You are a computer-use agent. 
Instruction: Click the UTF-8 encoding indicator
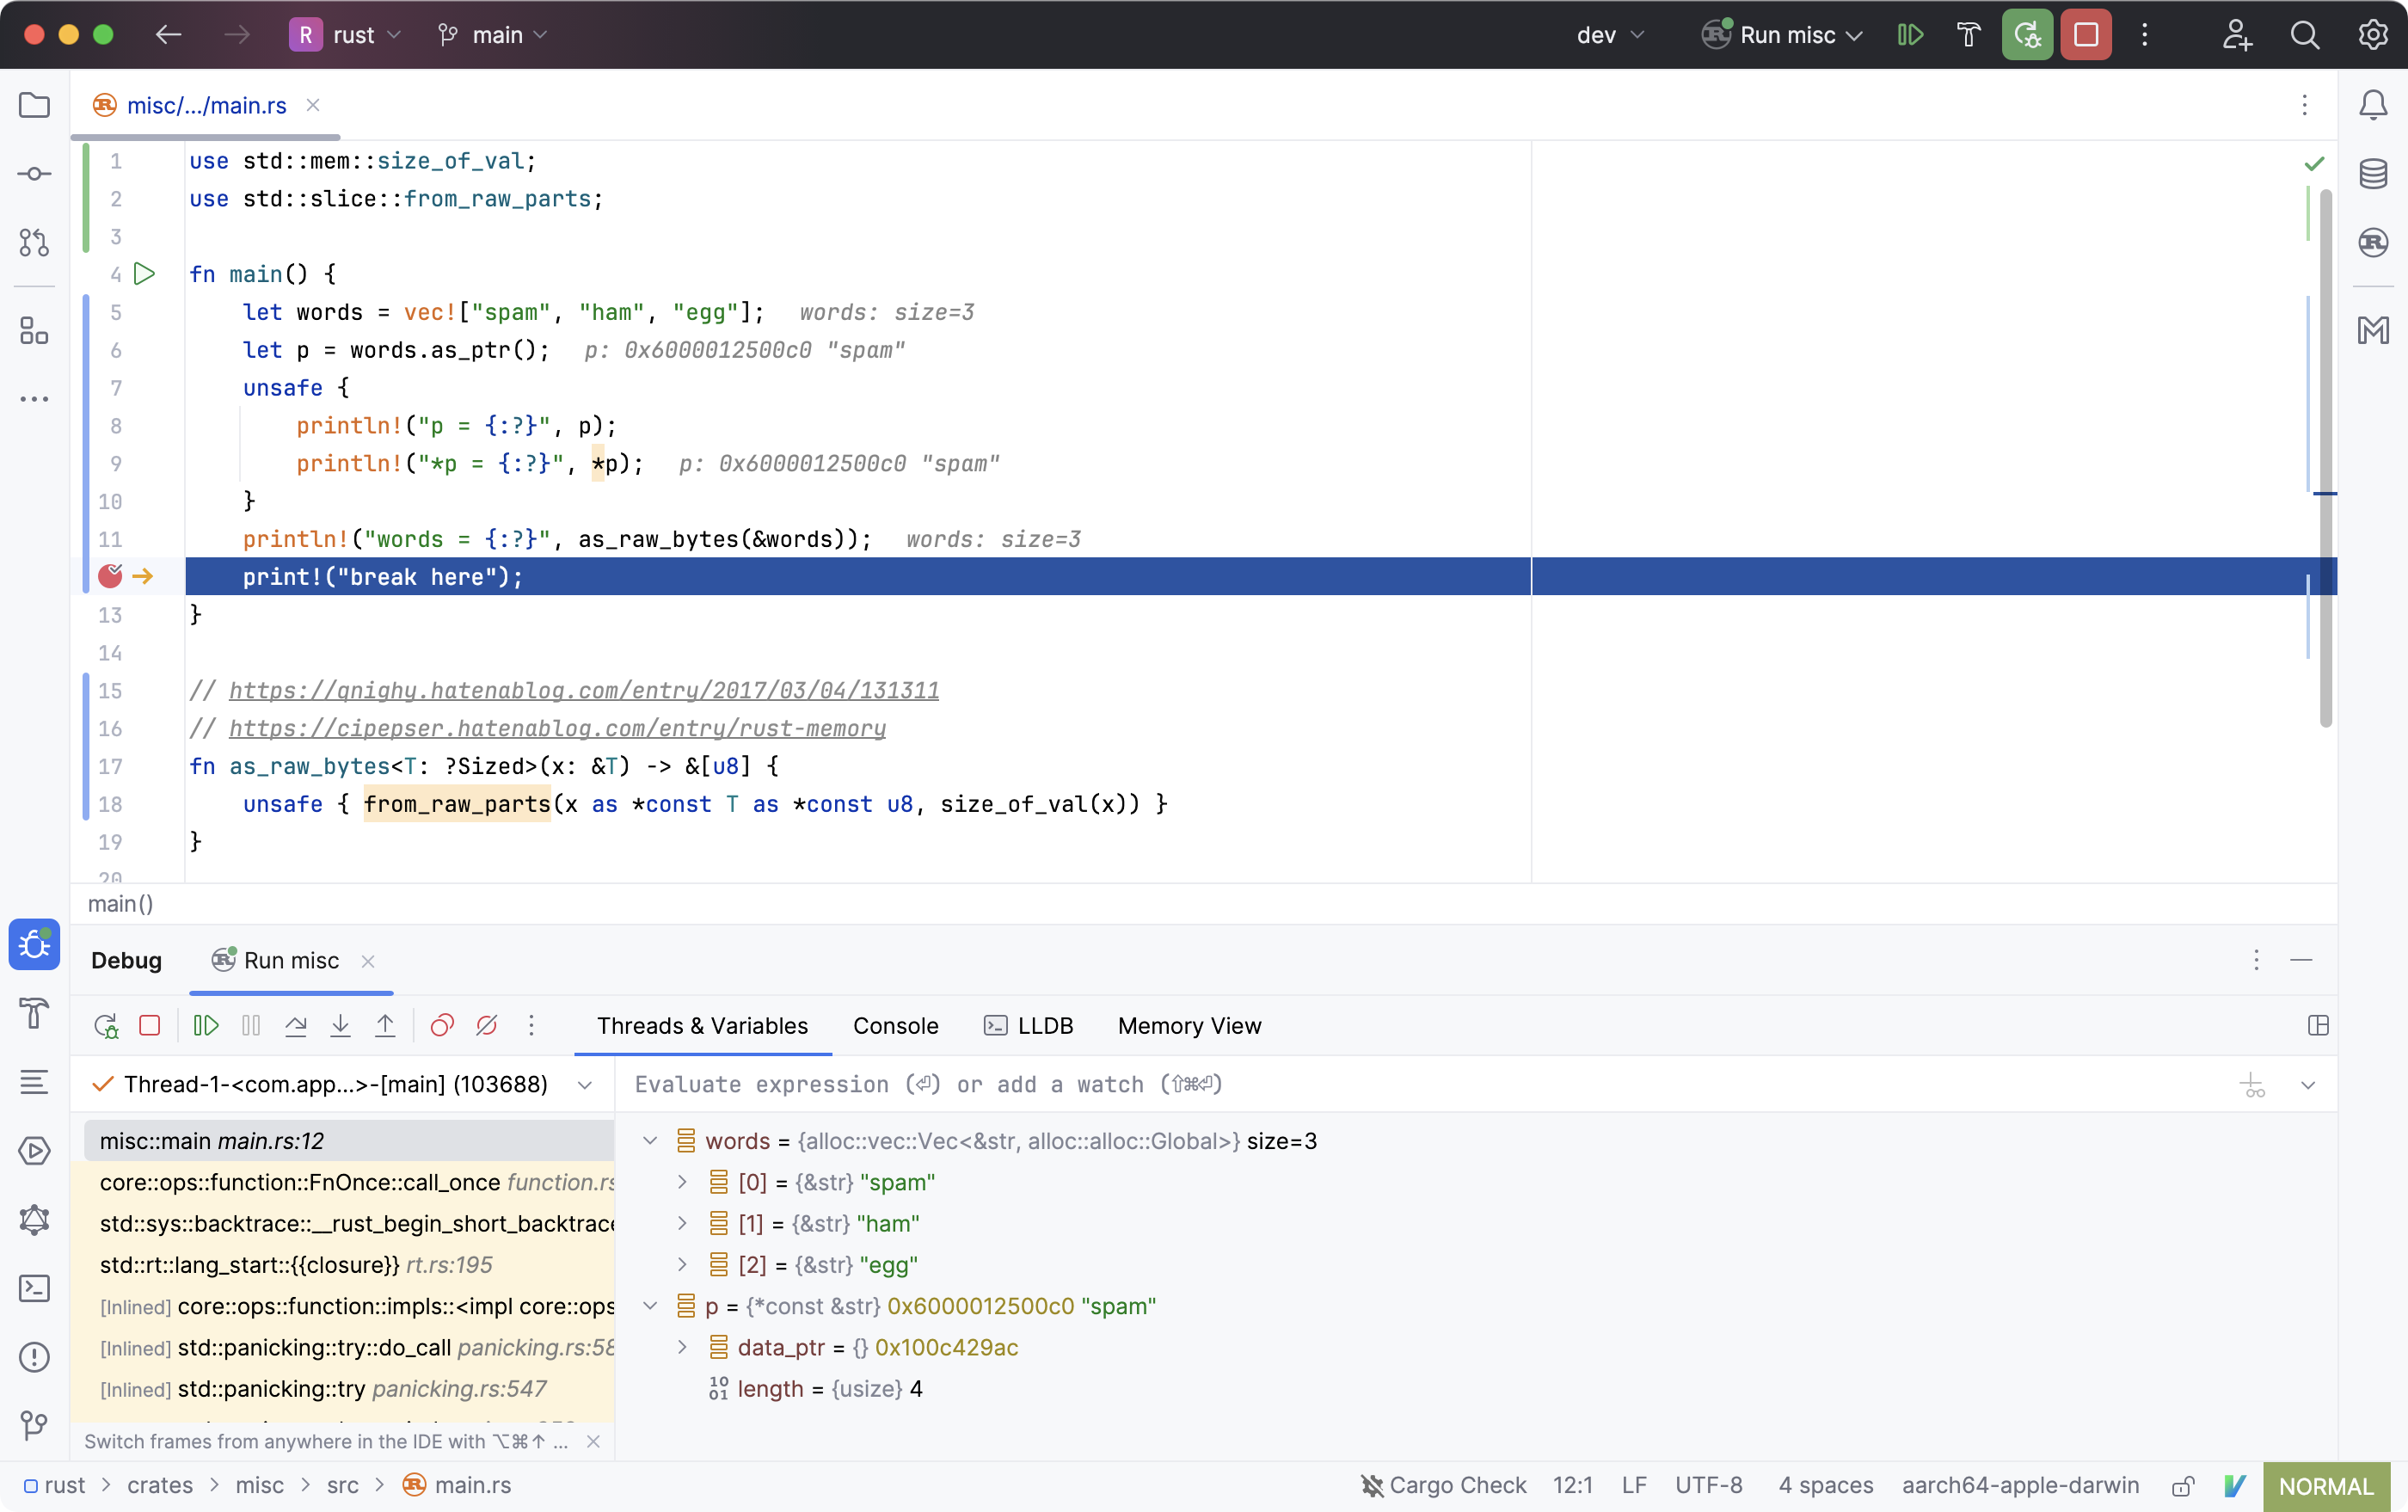click(1709, 1485)
